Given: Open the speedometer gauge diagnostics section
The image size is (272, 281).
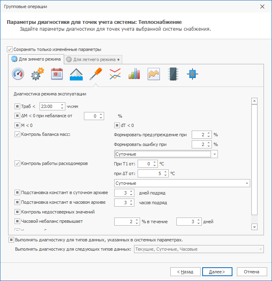Looking at the screenshot, I should coord(18,74).
